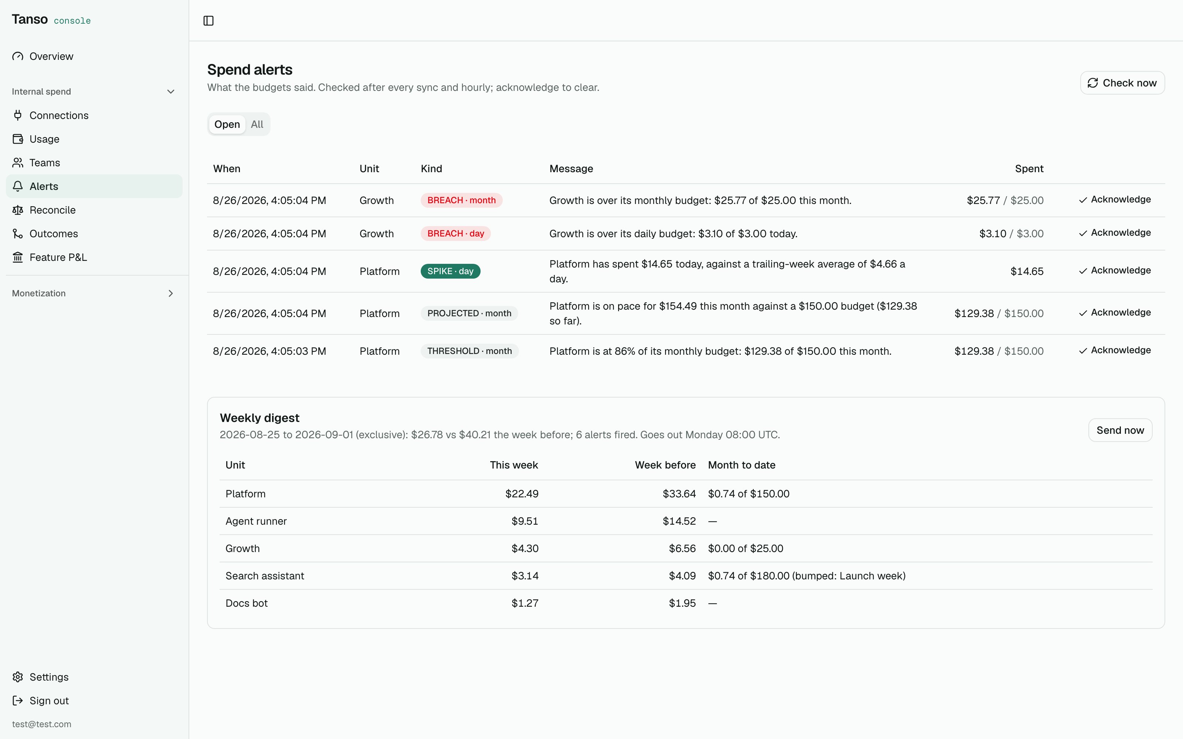Image resolution: width=1183 pixels, height=739 pixels.
Task: Collapse the Internal spend section chevron
Action: click(170, 91)
